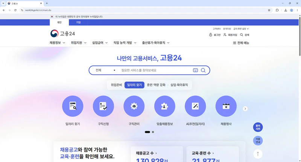Open the 일자리 찾기 circle icon
The image size is (301, 162).
point(73,106)
